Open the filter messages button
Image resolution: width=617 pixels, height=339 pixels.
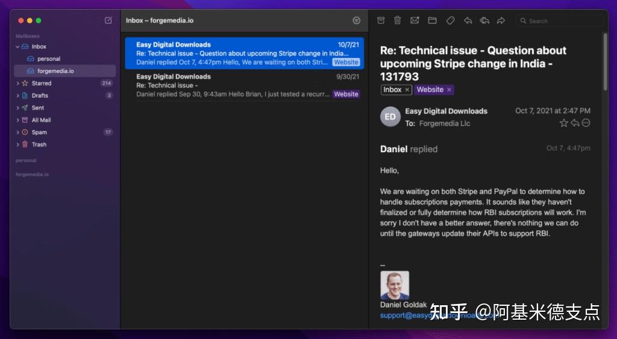[x=356, y=21]
